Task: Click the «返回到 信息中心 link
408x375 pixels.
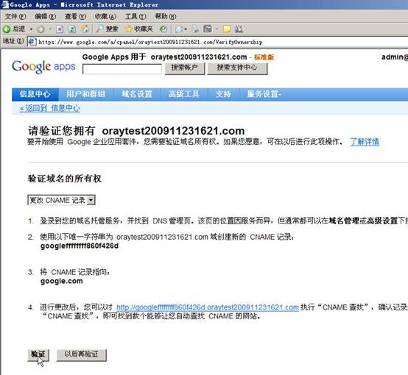Action: 50,108
